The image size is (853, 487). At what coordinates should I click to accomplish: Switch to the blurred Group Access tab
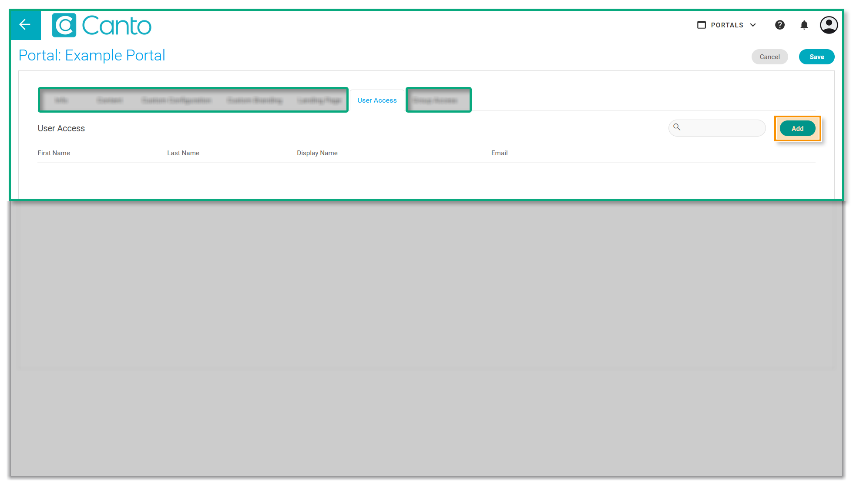(435, 100)
